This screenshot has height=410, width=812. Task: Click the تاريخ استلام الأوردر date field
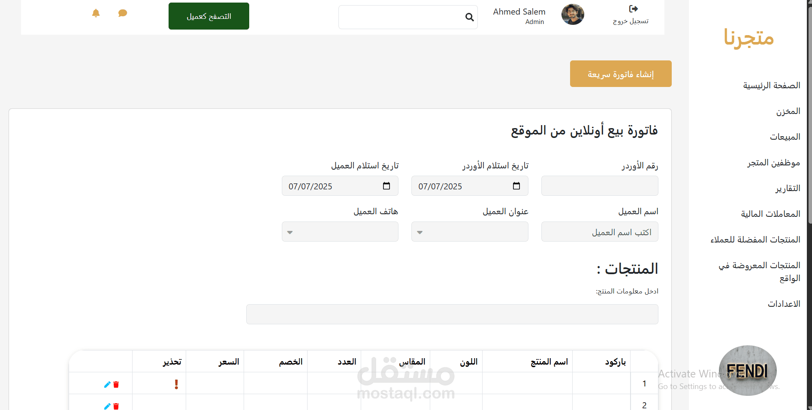(x=470, y=186)
